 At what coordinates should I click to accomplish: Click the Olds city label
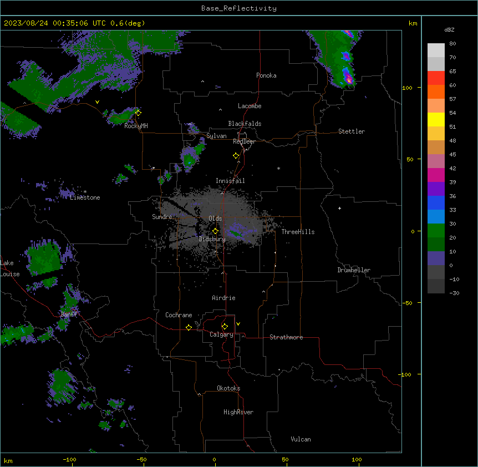[215, 219]
